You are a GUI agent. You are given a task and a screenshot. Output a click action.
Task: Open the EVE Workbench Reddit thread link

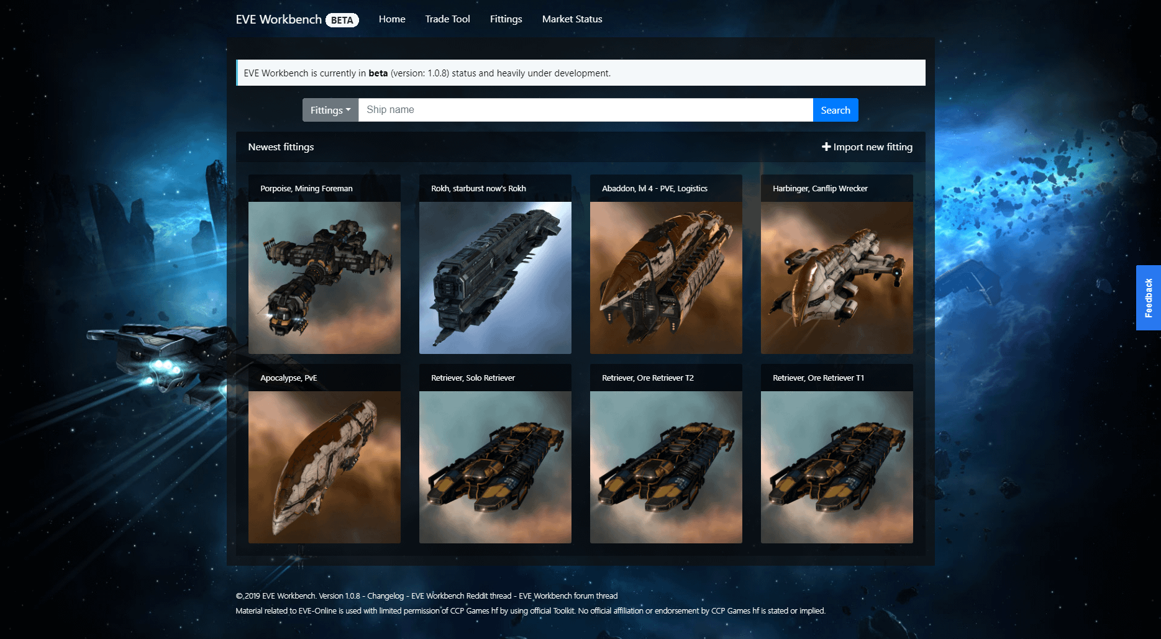pyautogui.click(x=462, y=596)
